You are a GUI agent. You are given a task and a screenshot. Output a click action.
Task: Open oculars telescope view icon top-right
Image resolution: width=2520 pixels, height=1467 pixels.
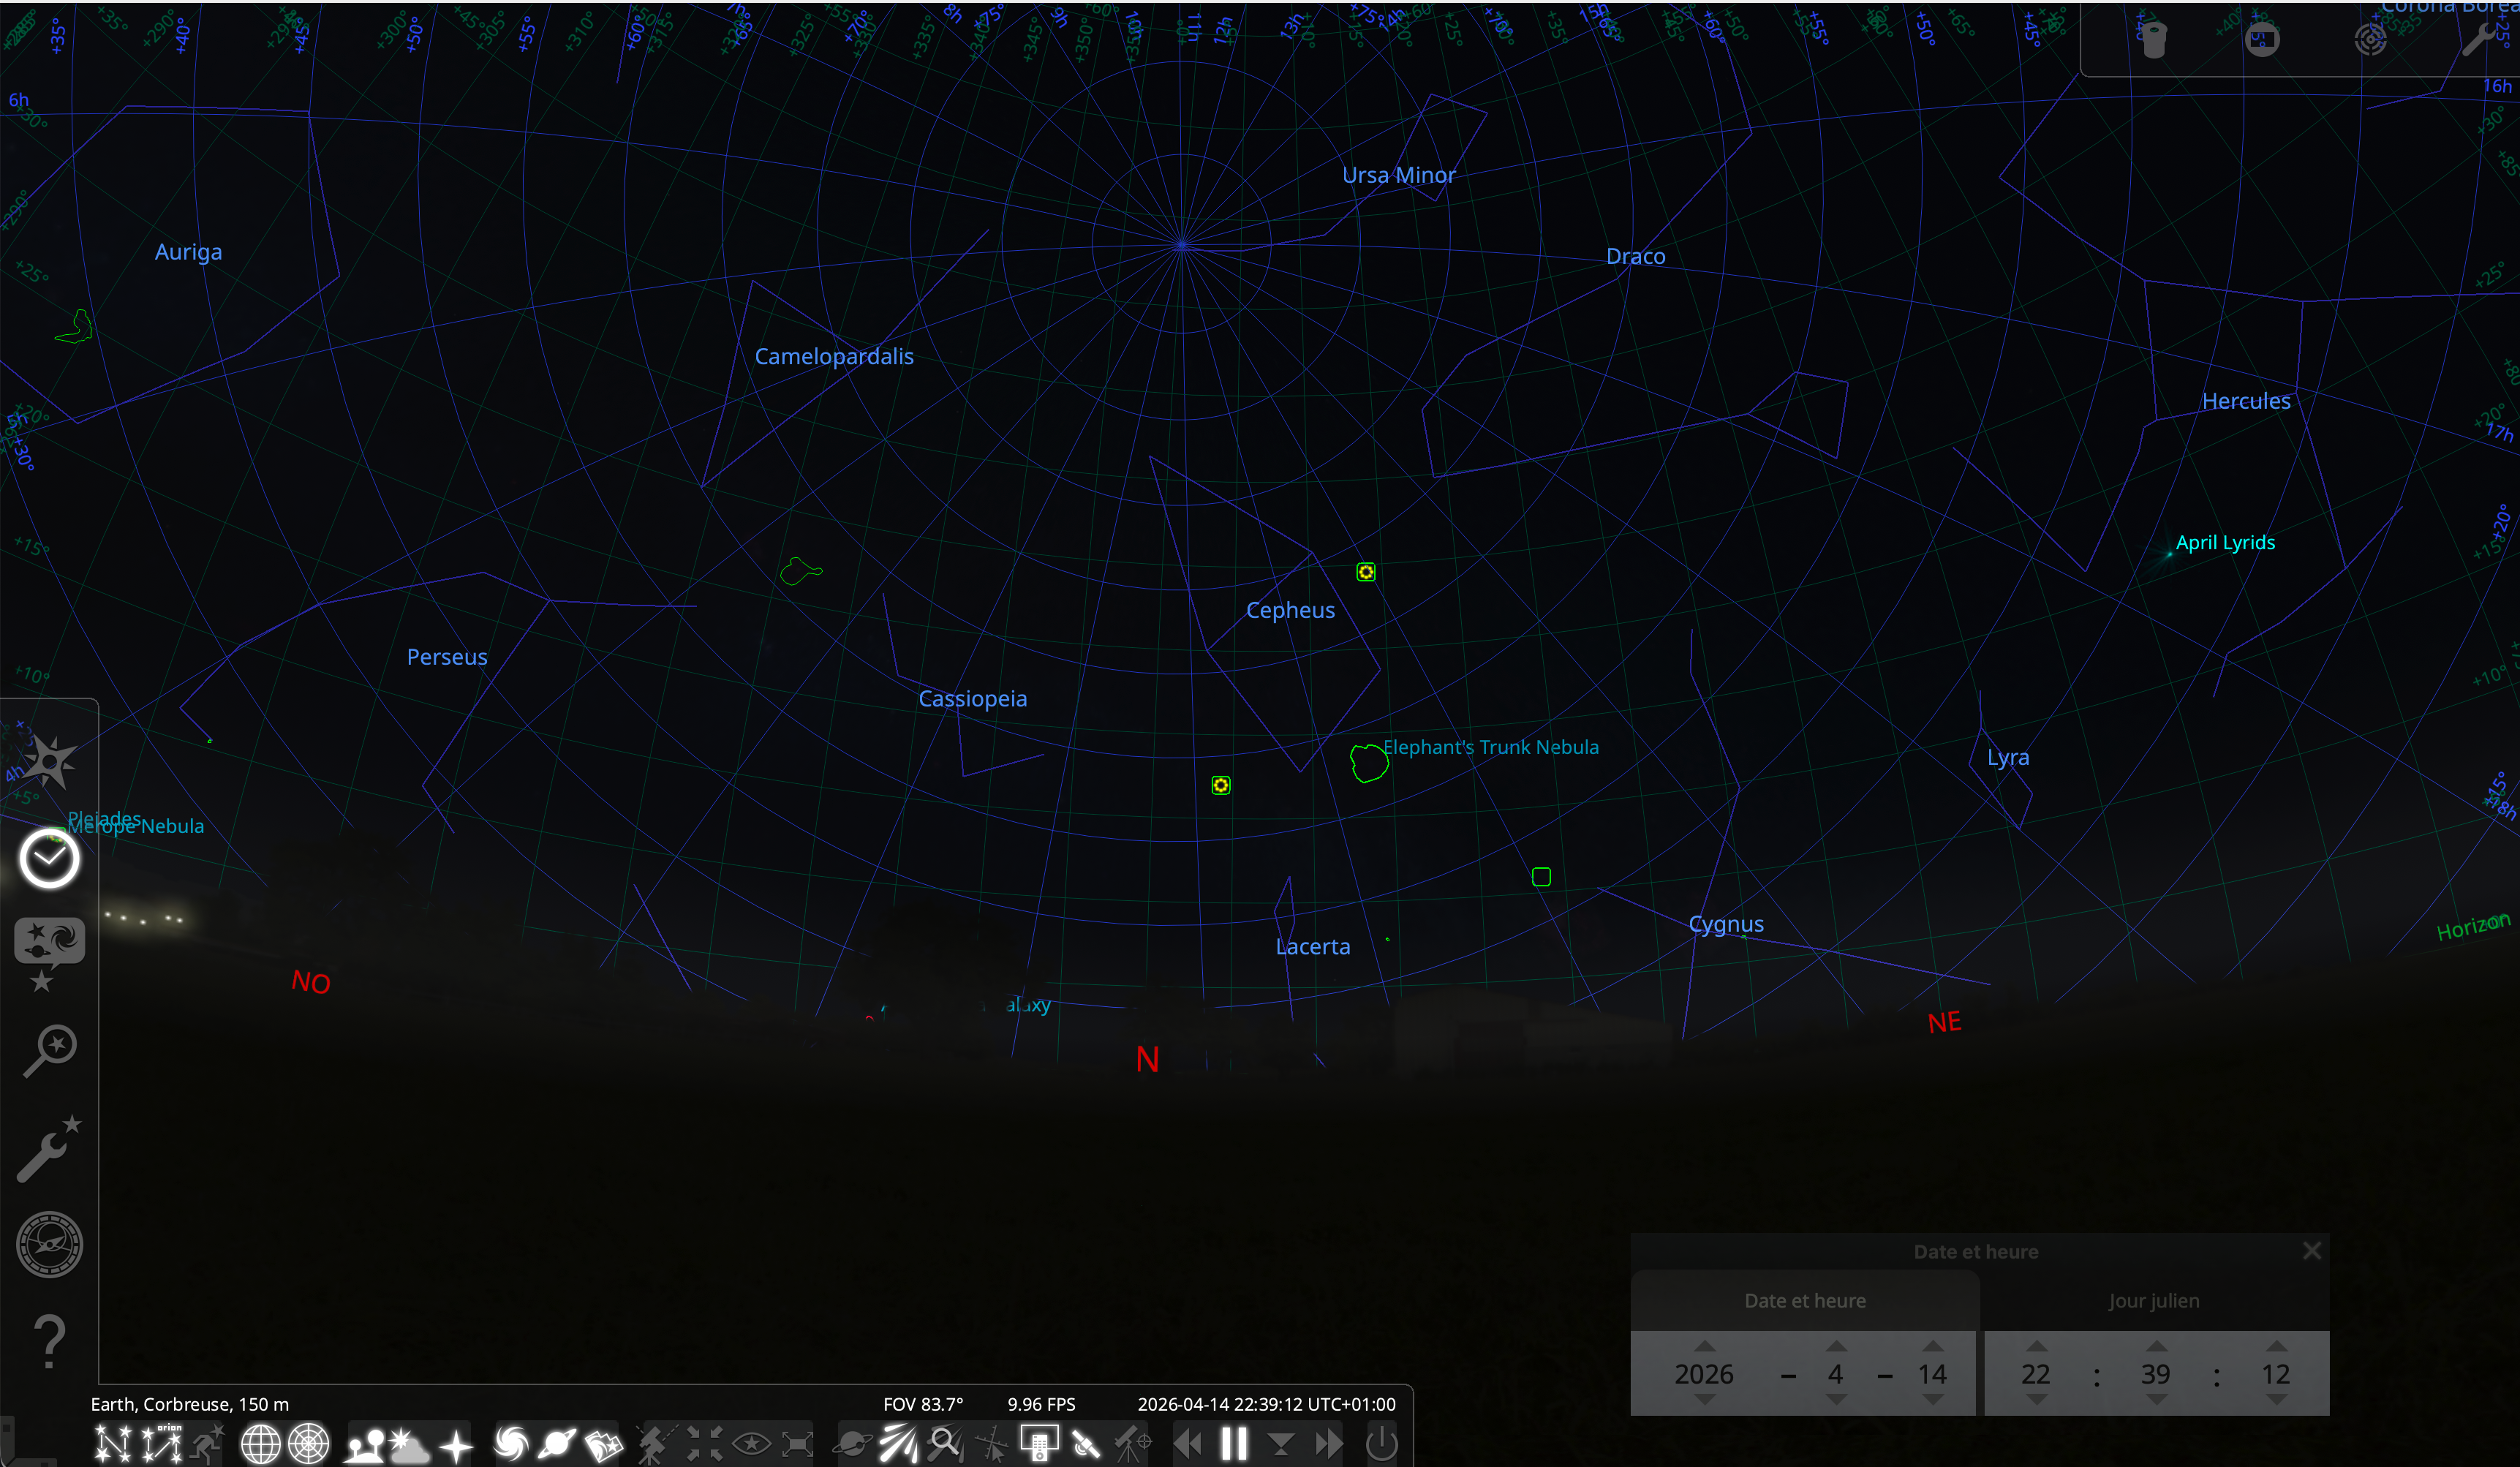click(2154, 40)
